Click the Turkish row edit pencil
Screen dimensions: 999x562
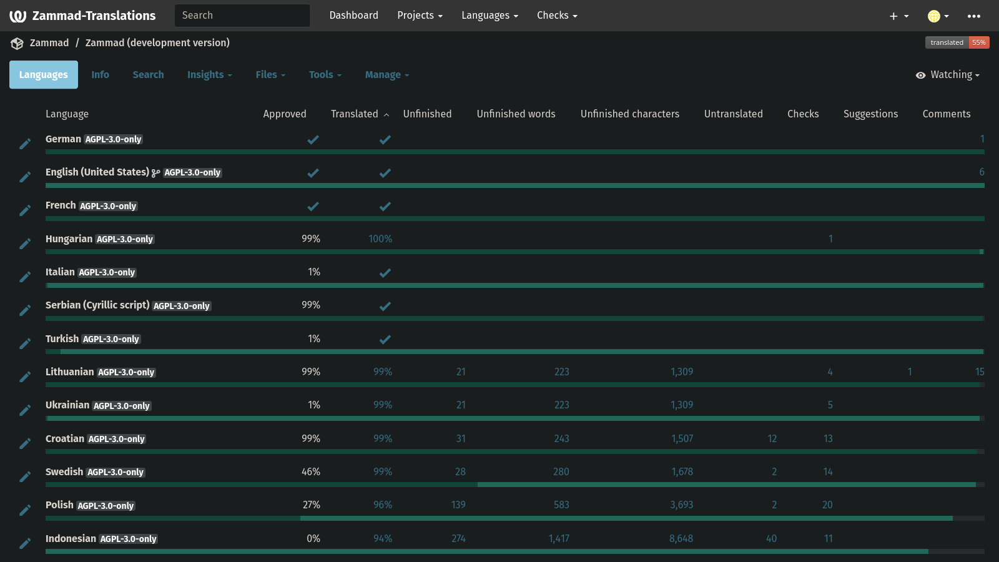coord(25,343)
